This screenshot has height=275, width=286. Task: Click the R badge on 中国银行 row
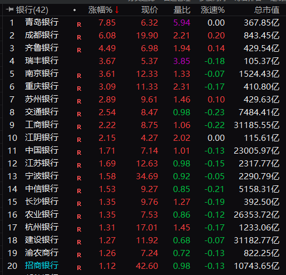(x=79, y=153)
